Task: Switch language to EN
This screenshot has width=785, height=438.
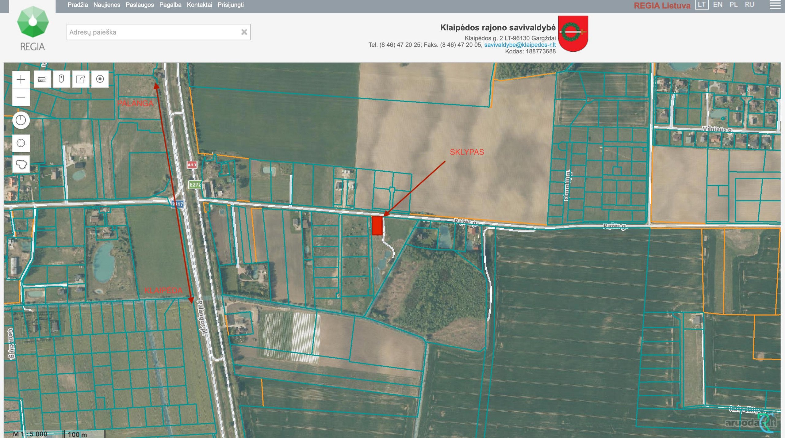Action: click(x=718, y=5)
